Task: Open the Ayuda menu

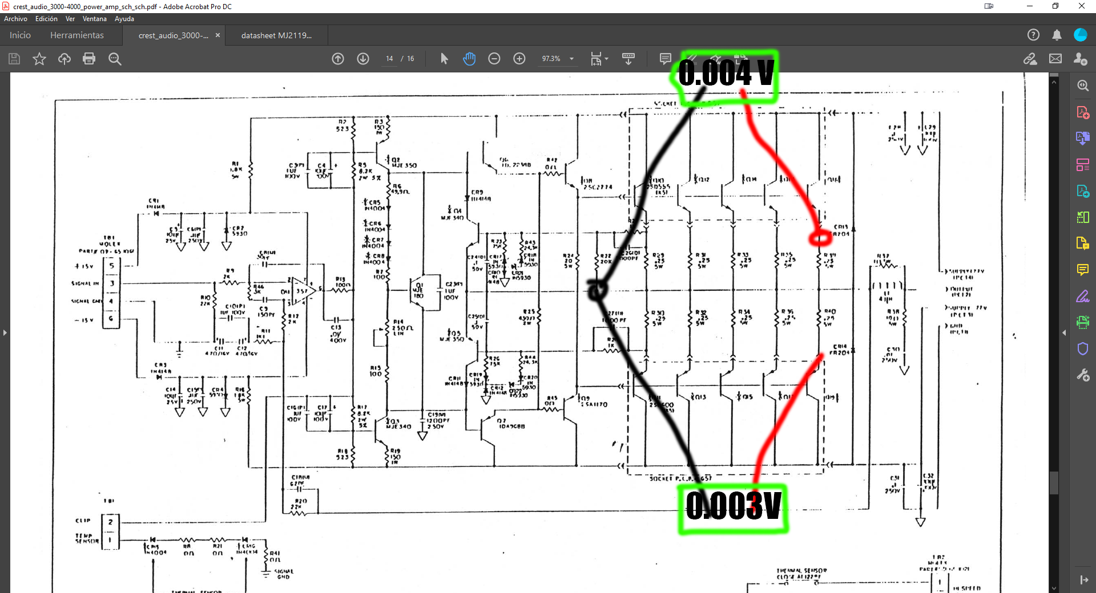Action: point(124,19)
